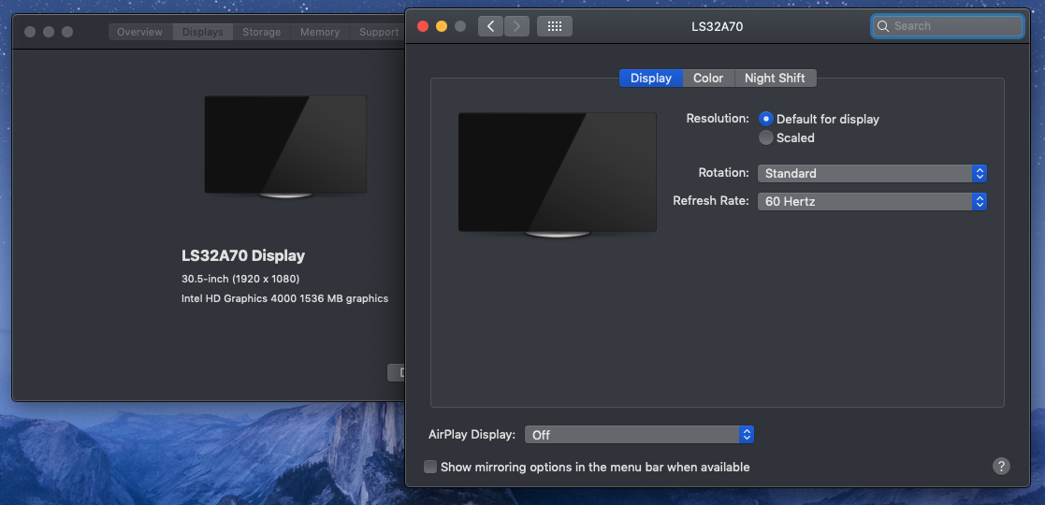Viewport: 1045px width, 505px height.
Task: Minimize the LS32A70 preferences window
Action: click(x=442, y=26)
